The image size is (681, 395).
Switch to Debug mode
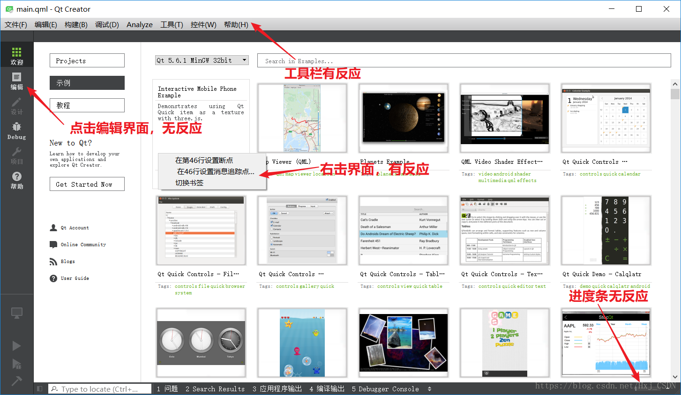tap(17, 131)
